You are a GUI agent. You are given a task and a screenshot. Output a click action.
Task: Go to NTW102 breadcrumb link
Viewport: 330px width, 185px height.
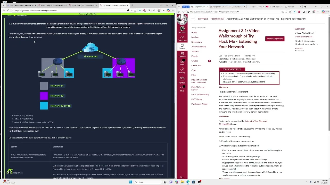point(203,19)
